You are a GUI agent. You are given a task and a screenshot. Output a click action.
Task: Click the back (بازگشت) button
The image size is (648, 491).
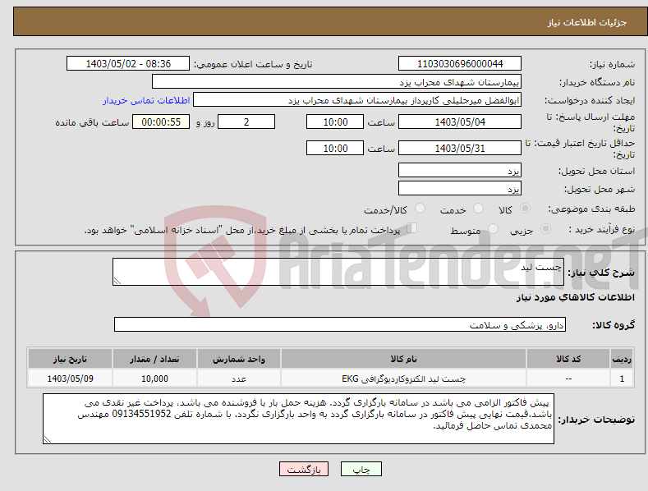pos(304,469)
